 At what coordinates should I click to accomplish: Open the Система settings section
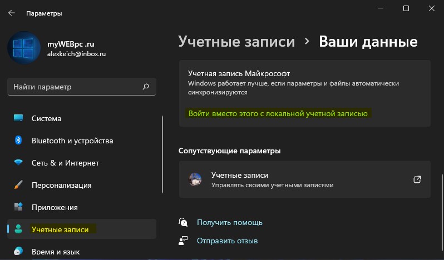point(82,118)
